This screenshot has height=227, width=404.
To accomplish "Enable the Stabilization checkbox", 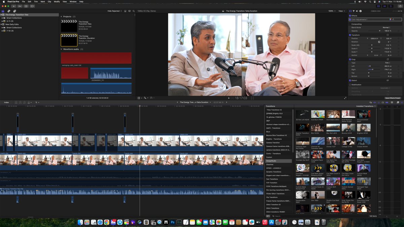I will [x=350, y=85].
